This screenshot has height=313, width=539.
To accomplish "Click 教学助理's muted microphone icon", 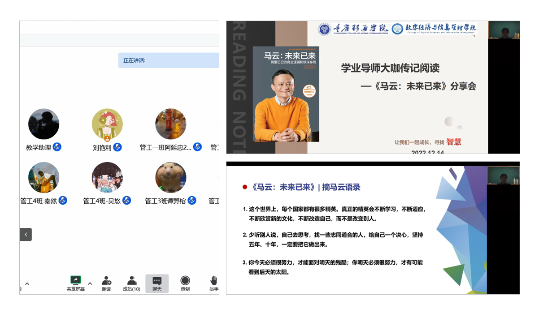I will click(x=57, y=147).
